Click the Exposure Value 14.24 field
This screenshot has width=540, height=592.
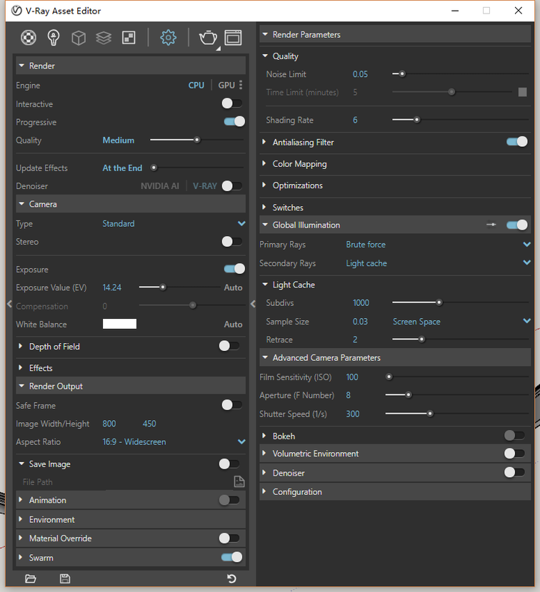point(112,287)
